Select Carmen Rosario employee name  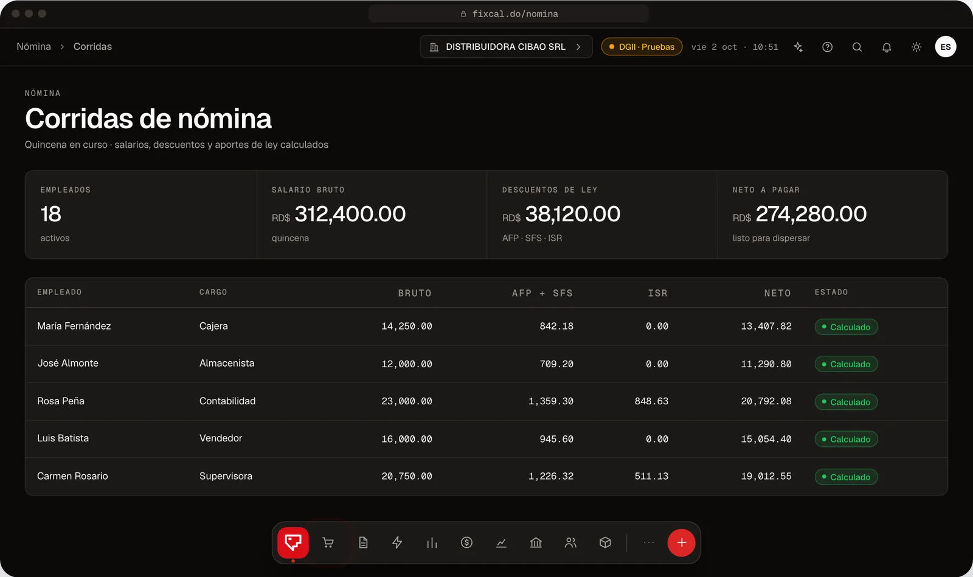pyautogui.click(x=72, y=476)
